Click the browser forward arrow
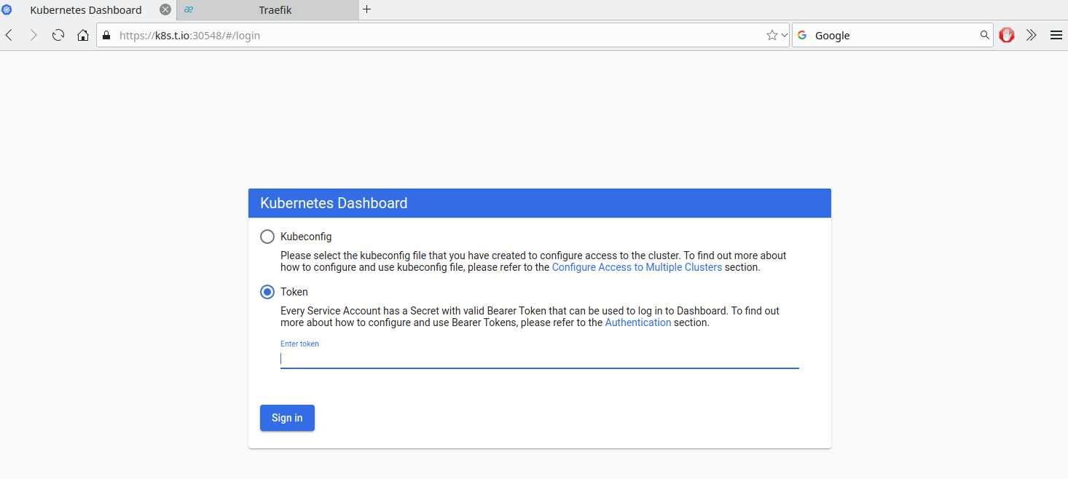 [33, 35]
